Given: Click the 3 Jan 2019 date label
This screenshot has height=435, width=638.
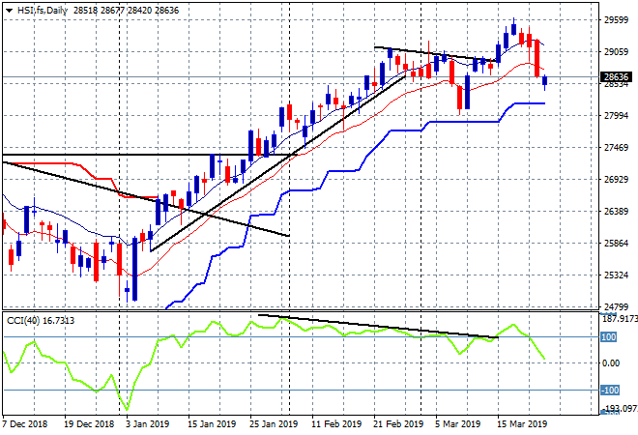Looking at the screenshot, I should click(147, 424).
